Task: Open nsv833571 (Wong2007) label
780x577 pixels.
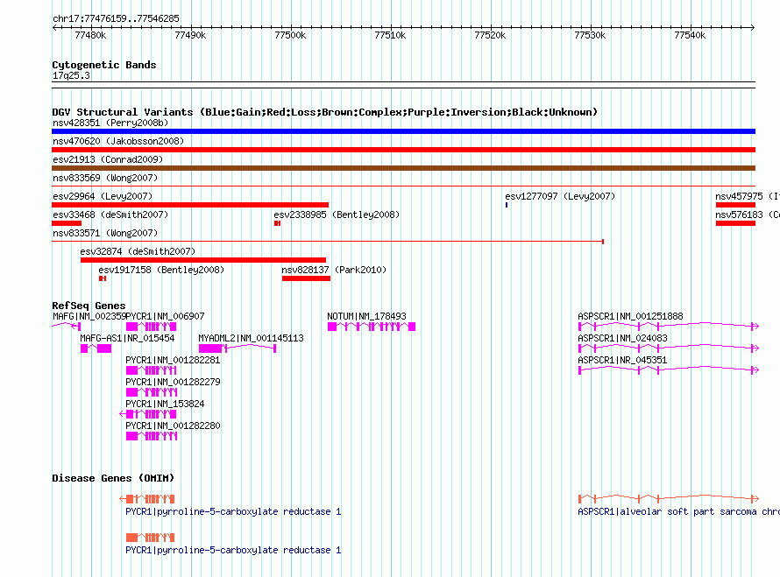Action: [105, 233]
